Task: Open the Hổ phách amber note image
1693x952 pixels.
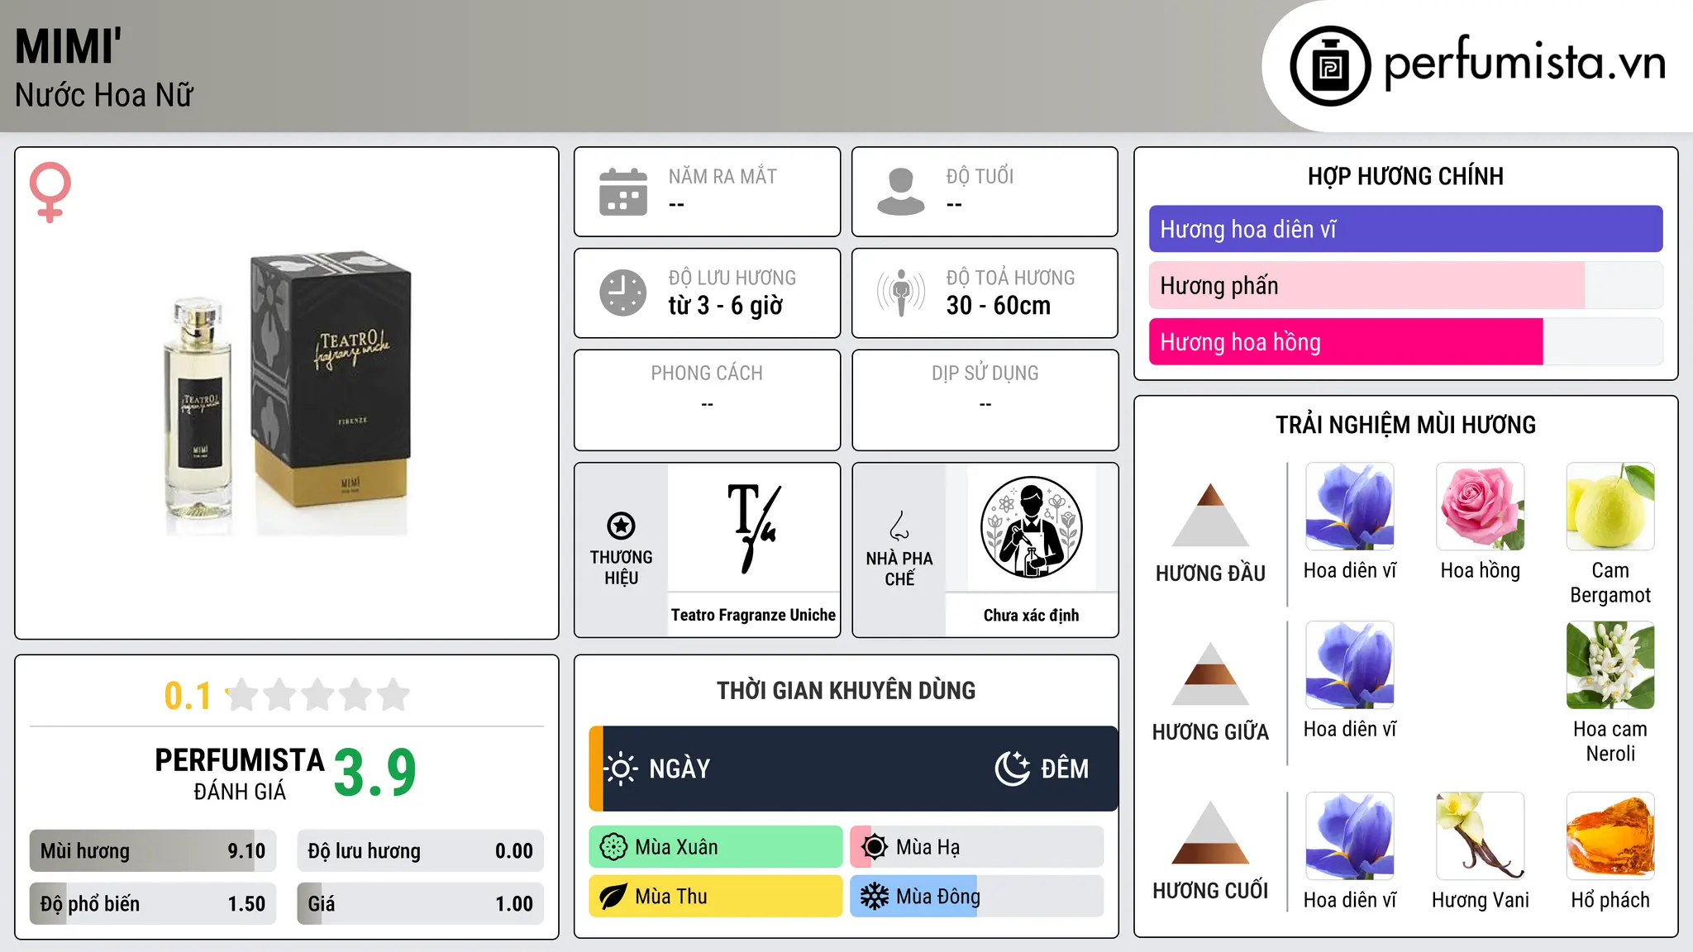Action: pos(1610,836)
